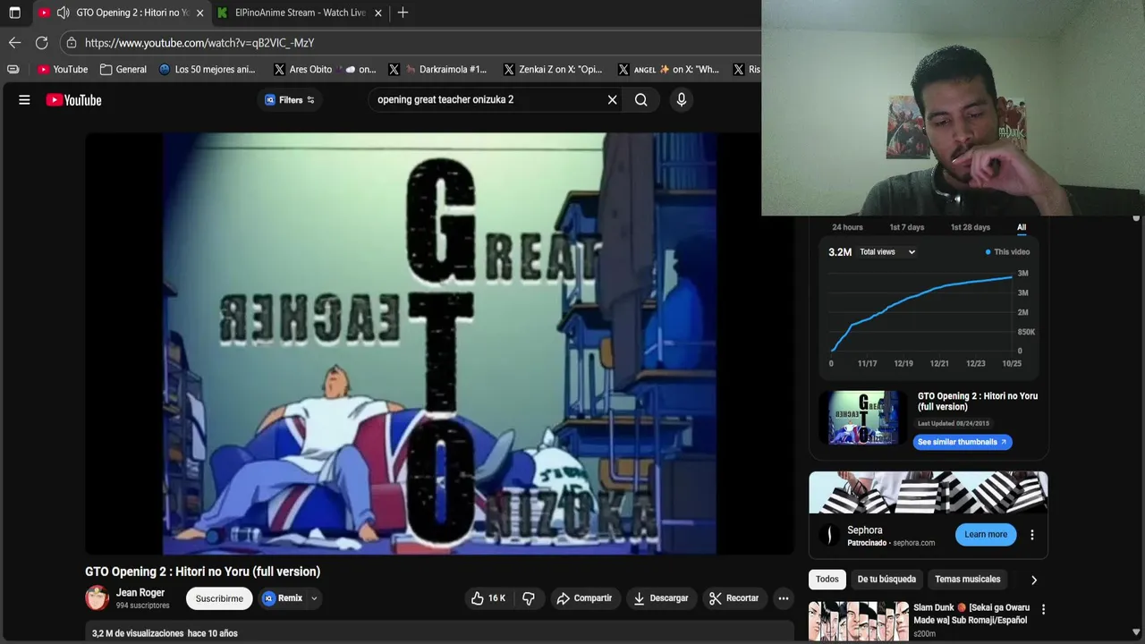Open the General bookmarks folder

(123, 69)
